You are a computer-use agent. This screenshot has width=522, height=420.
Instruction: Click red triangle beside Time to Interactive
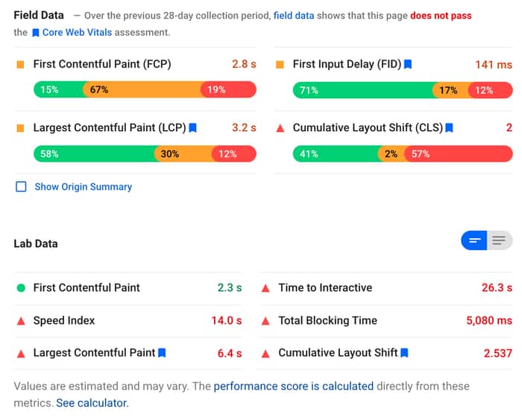tap(265, 288)
